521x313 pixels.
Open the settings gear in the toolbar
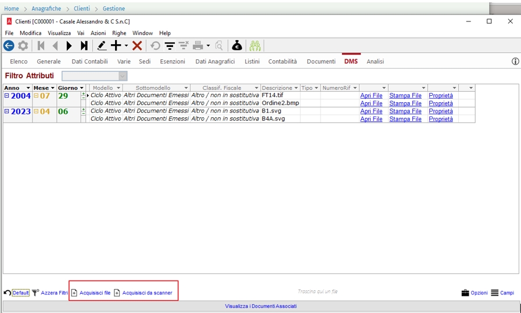pos(23,45)
